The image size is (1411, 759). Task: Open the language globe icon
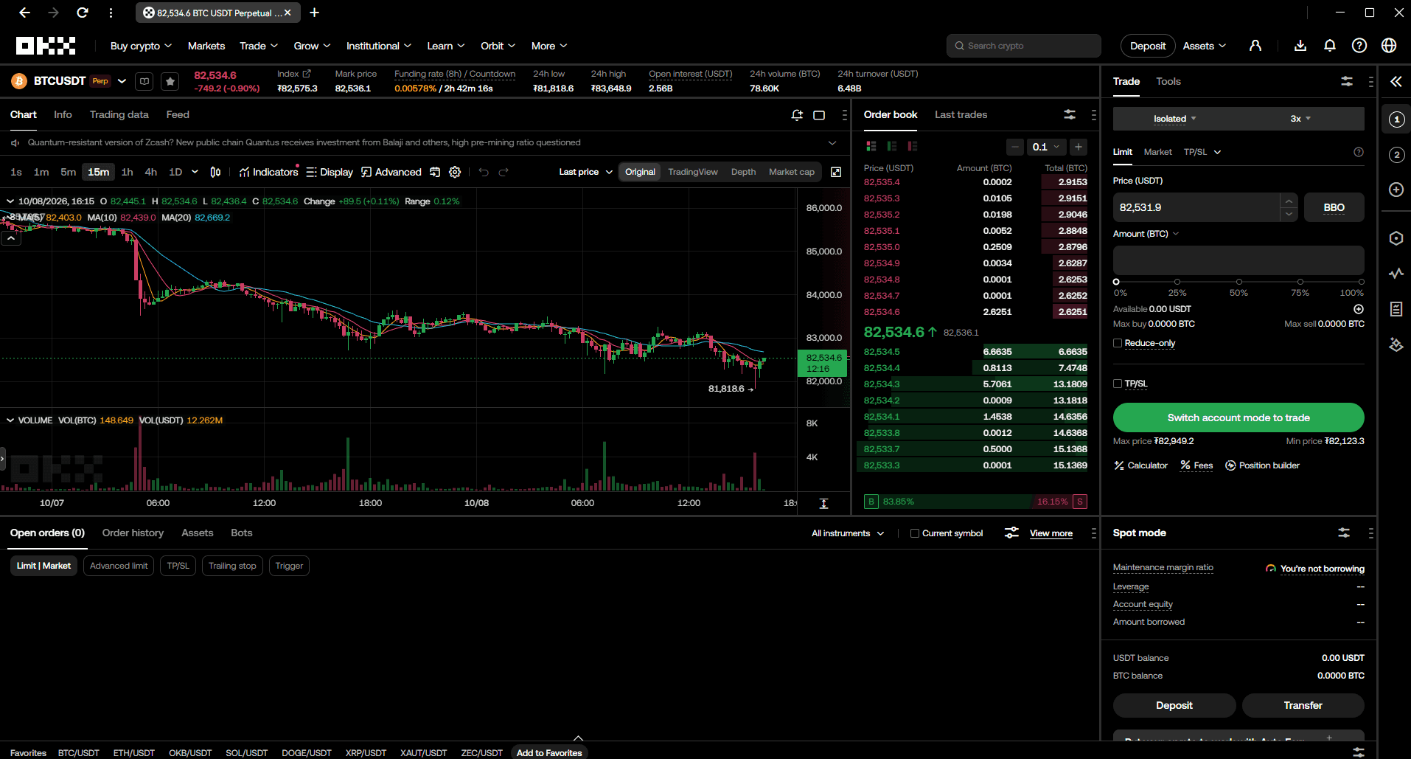(x=1389, y=46)
